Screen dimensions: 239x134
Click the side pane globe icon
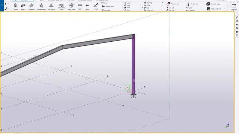pos(237,21)
